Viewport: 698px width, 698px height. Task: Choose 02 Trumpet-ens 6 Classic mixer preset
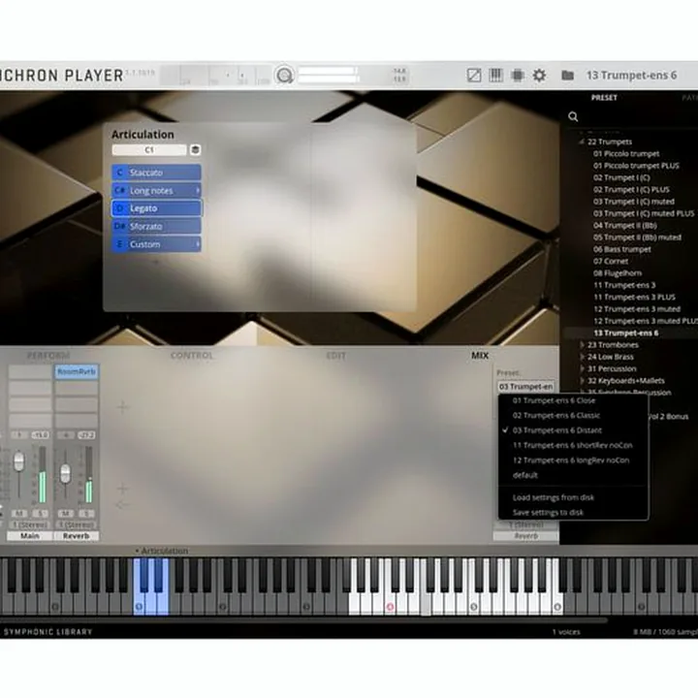pyautogui.click(x=556, y=415)
